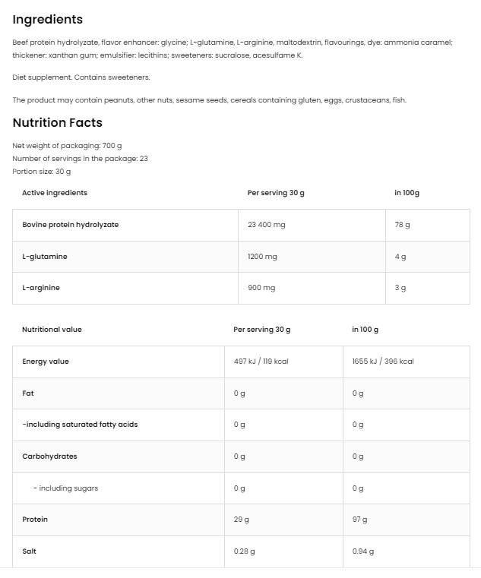The height and width of the screenshot is (578, 481).
Task: Click the '97 g' protein per 100 g cell
Action: click(359, 520)
